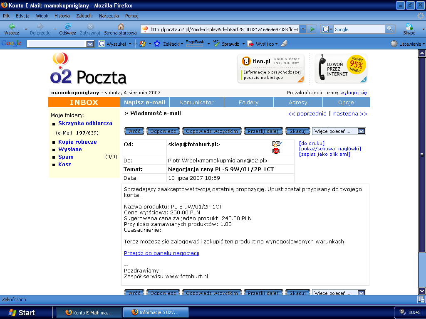
Task: Click the Sprawdź spell-check icon
Action: coord(216,43)
